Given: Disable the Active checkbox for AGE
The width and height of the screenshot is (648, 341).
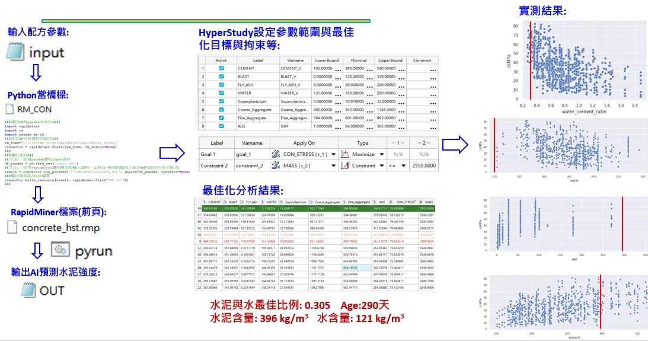Looking at the screenshot, I should coord(221,126).
